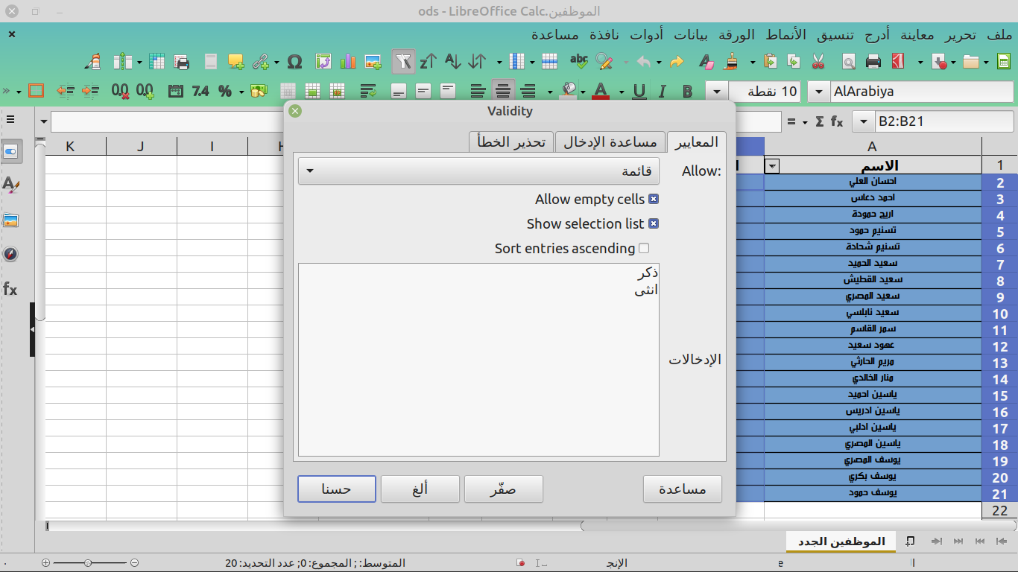1018x572 pixels.
Task: Expand the AlArabiya font name dropdown
Action: click(x=819, y=92)
